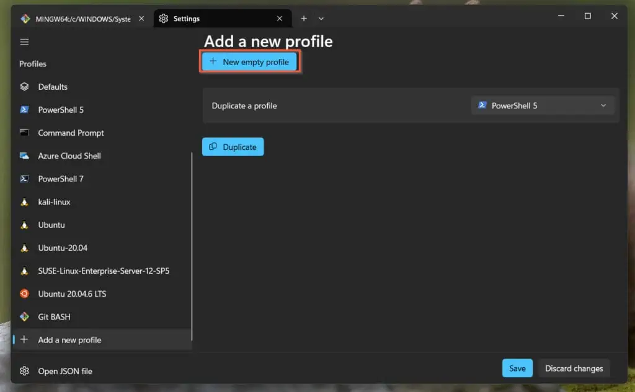This screenshot has width=635, height=392.
Task: Click the Git icon on the MINGW64 tab
Action: pos(25,19)
